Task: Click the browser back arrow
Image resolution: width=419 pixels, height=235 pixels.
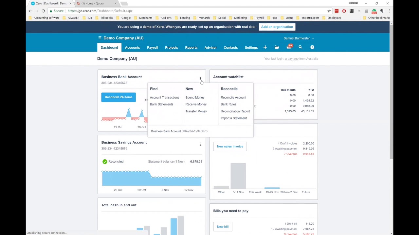Action: pos(30,11)
